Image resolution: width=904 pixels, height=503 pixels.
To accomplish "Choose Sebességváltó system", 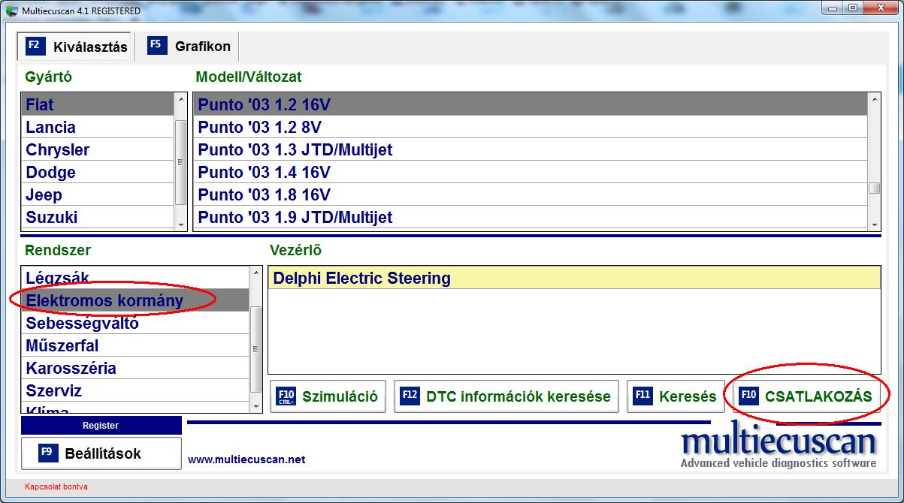I will pyautogui.click(x=135, y=323).
